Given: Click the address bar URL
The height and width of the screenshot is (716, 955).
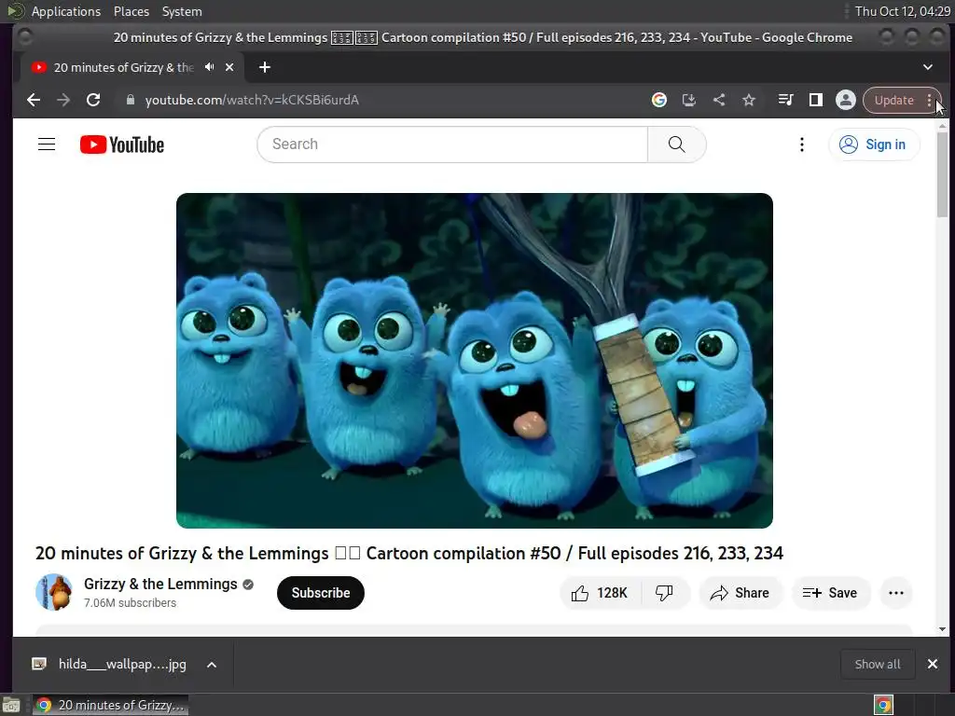Looking at the screenshot, I should click(252, 100).
